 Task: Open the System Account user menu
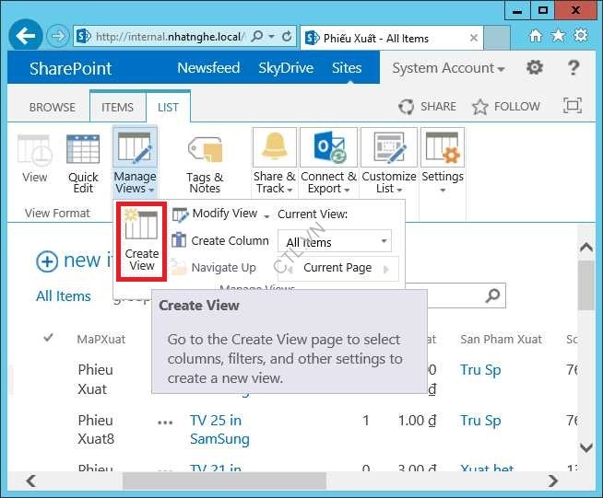click(448, 69)
